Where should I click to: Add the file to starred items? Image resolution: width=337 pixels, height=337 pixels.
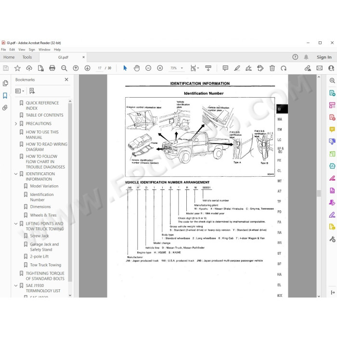[17, 68]
